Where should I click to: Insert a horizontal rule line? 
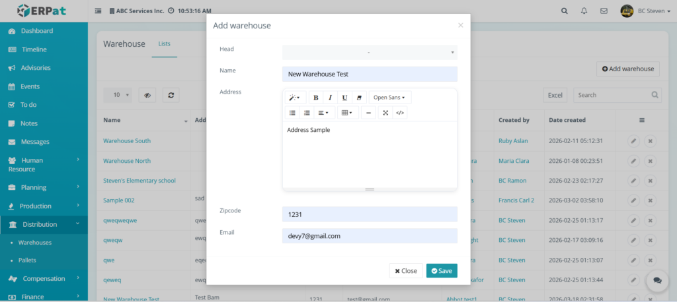[x=369, y=113]
